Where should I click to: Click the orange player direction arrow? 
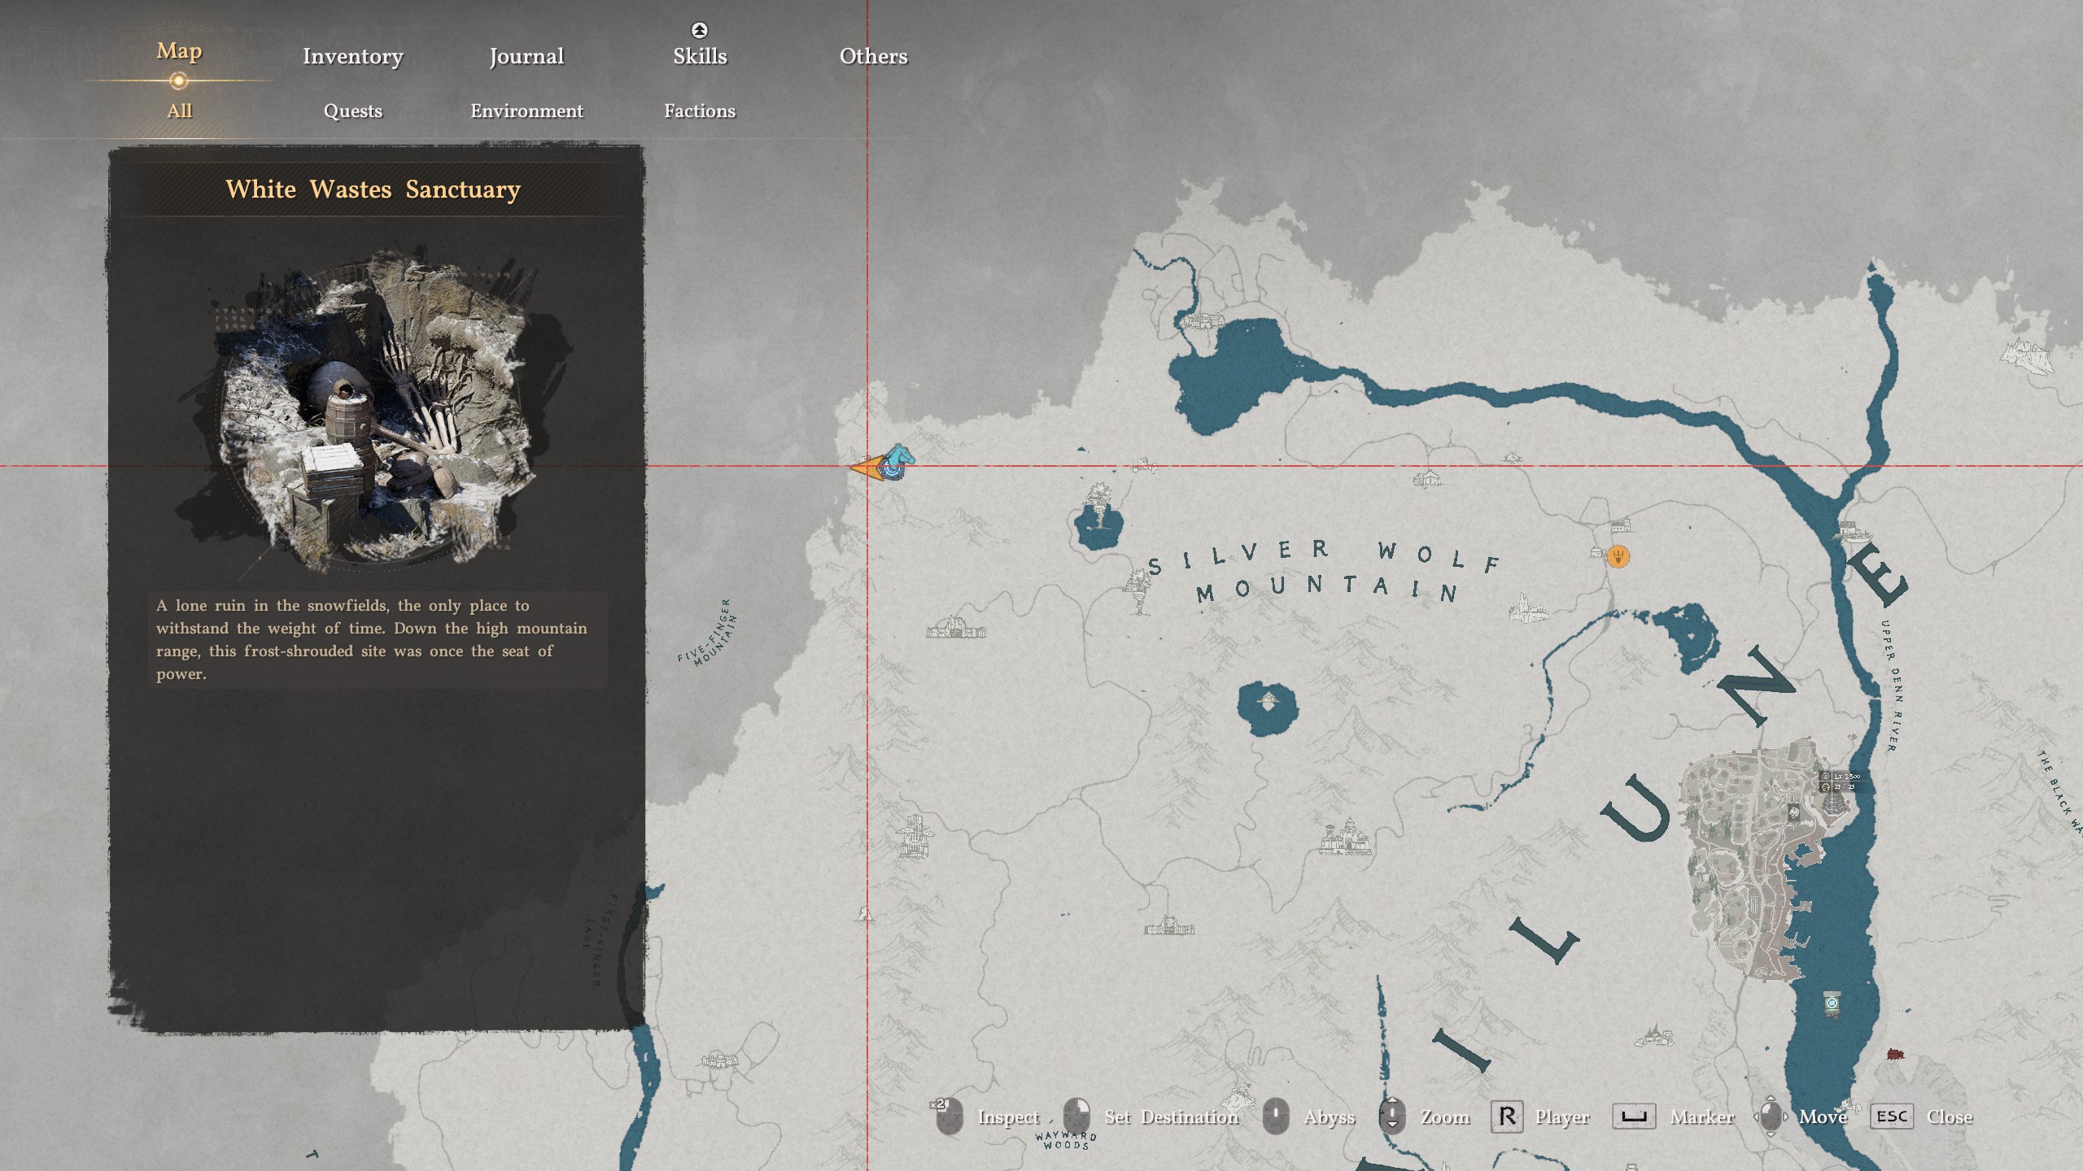[864, 468]
